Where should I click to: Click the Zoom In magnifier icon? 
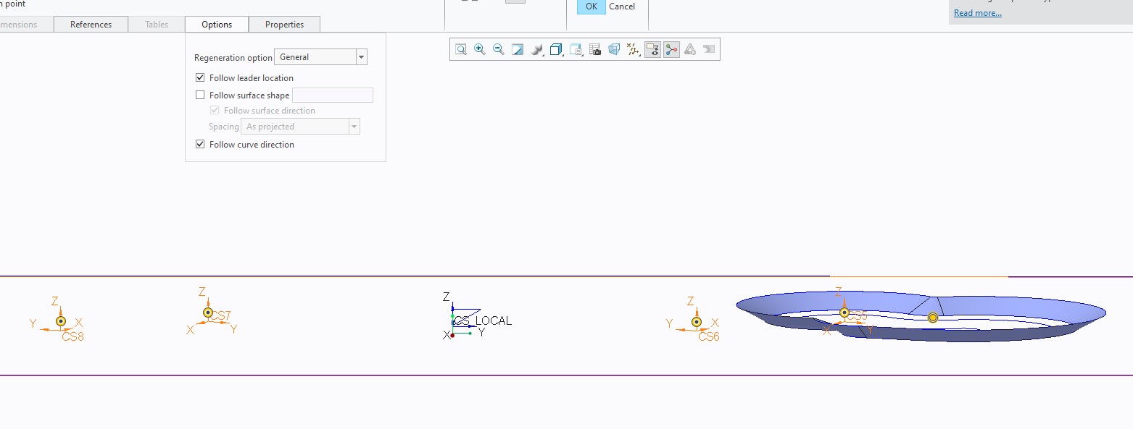tap(479, 49)
